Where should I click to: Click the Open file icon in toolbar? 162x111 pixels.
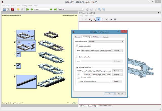(x=4, y=9)
